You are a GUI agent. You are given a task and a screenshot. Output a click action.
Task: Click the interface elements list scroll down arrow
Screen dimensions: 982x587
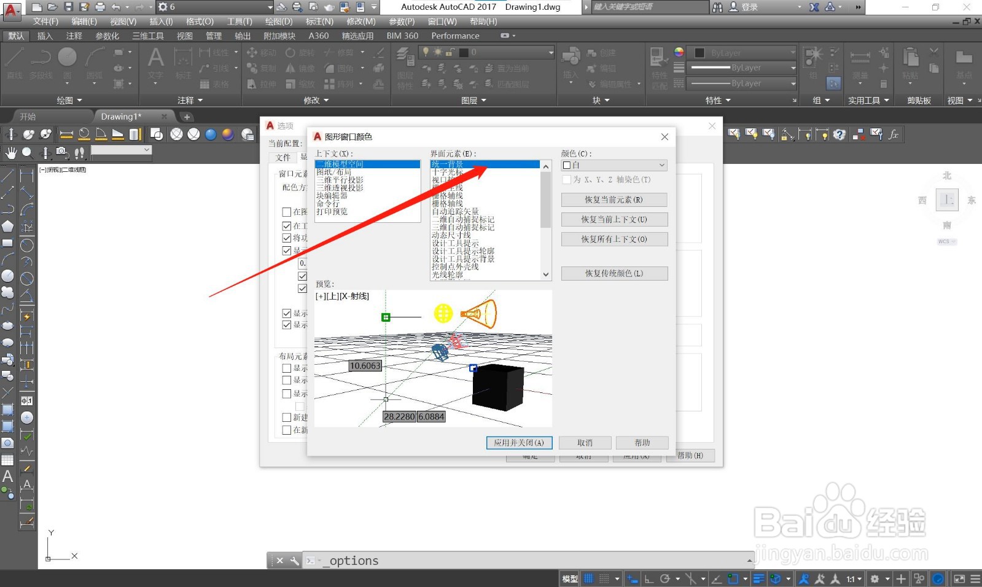pos(546,275)
